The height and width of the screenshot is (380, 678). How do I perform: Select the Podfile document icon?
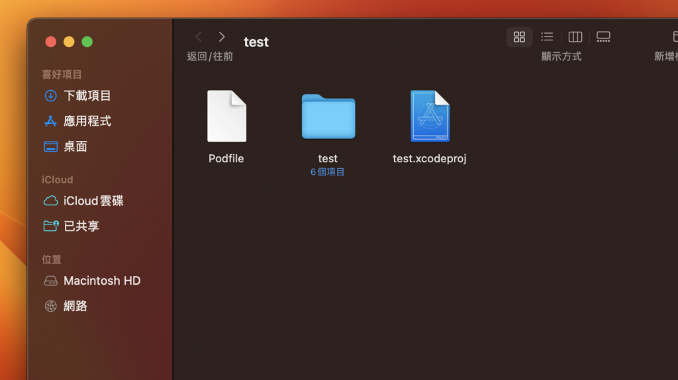[x=226, y=116]
